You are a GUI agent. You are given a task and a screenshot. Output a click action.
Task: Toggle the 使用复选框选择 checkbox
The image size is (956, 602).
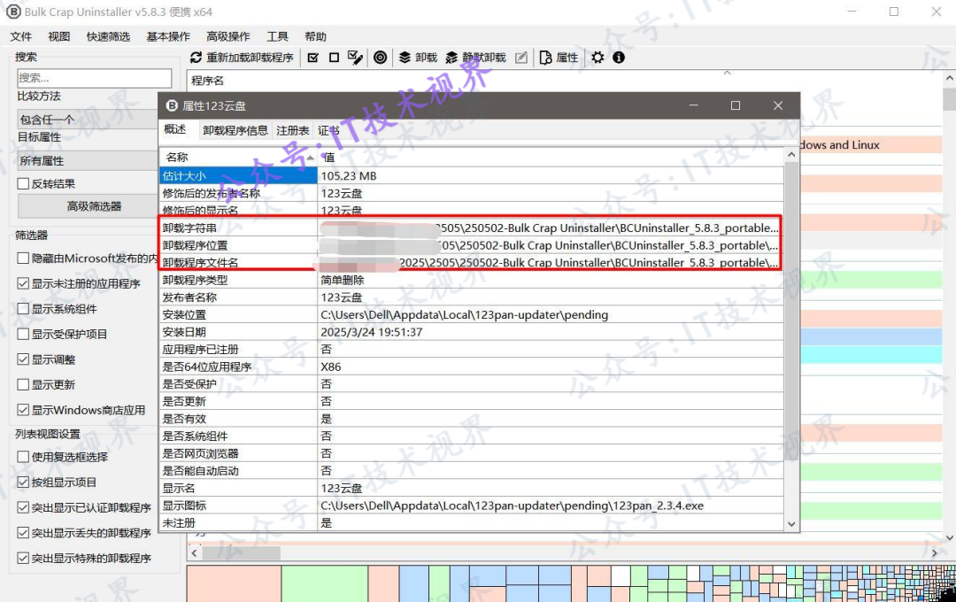[x=23, y=457]
